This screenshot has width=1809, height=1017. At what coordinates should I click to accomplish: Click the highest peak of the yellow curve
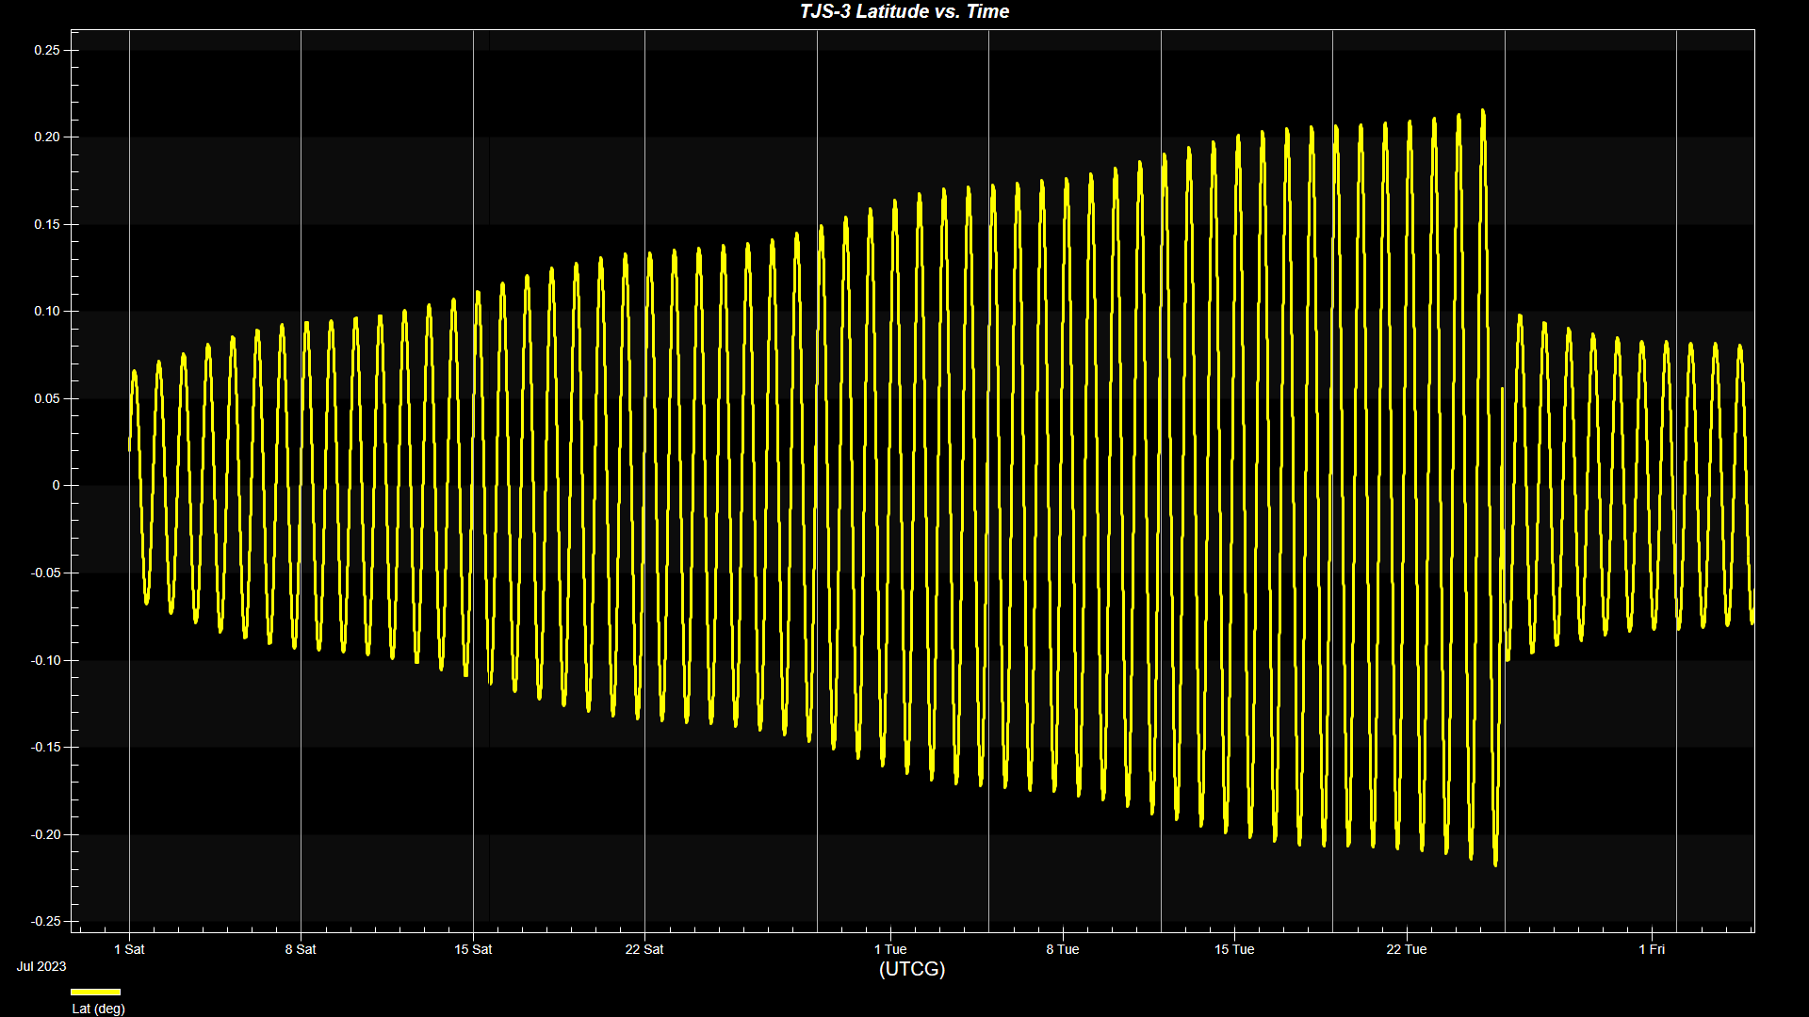[1482, 111]
